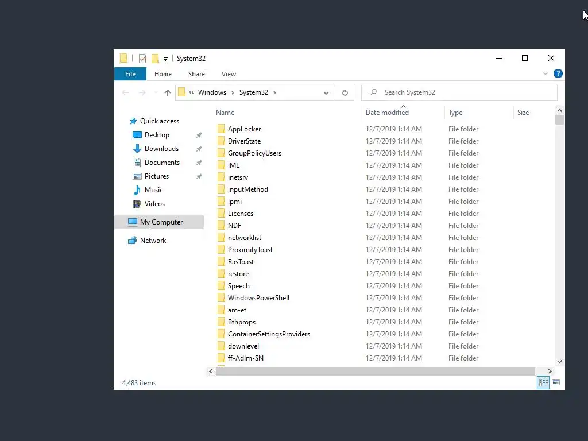The width and height of the screenshot is (588, 441).
Task: Select the restore folder name
Action: (238, 274)
